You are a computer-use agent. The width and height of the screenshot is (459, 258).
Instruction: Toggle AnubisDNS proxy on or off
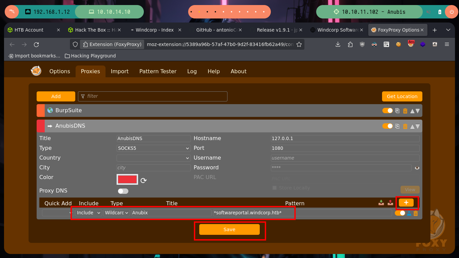[x=387, y=126]
